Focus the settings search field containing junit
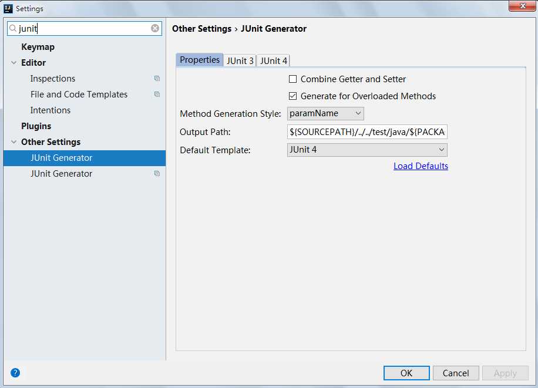Image resolution: width=538 pixels, height=388 pixels. pyautogui.click(x=84, y=28)
